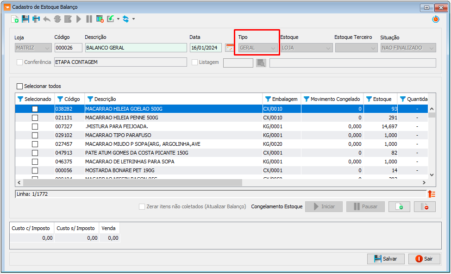This screenshot has width=451, height=274.
Task: Open the Situação dropdown showing NAO FINALIZADO
Action: pos(408,48)
